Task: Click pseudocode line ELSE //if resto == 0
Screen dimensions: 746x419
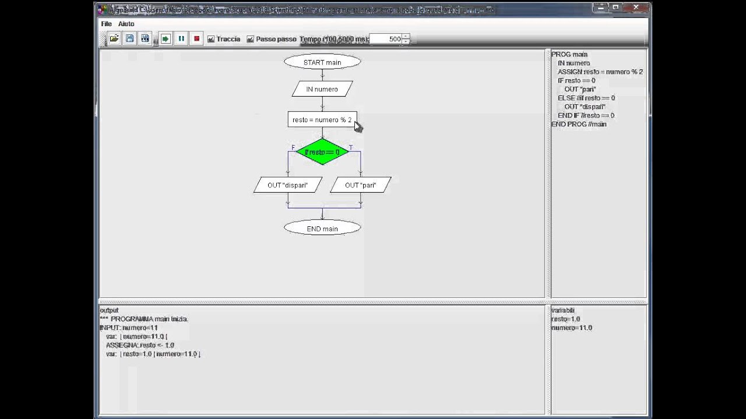Action: point(586,98)
